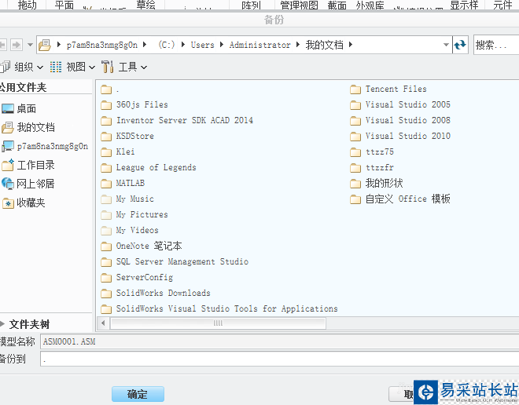This screenshot has width=519, height=405.
Task: Select the My Videos folder
Action: click(x=130, y=230)
